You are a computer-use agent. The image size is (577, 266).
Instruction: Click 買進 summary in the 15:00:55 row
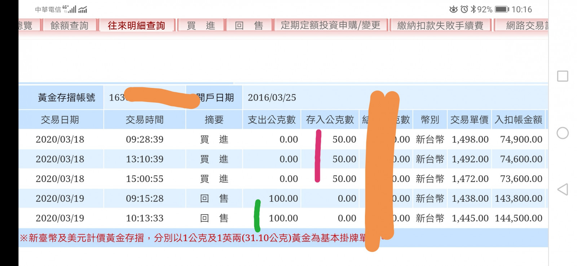click(x=214, y=179)
